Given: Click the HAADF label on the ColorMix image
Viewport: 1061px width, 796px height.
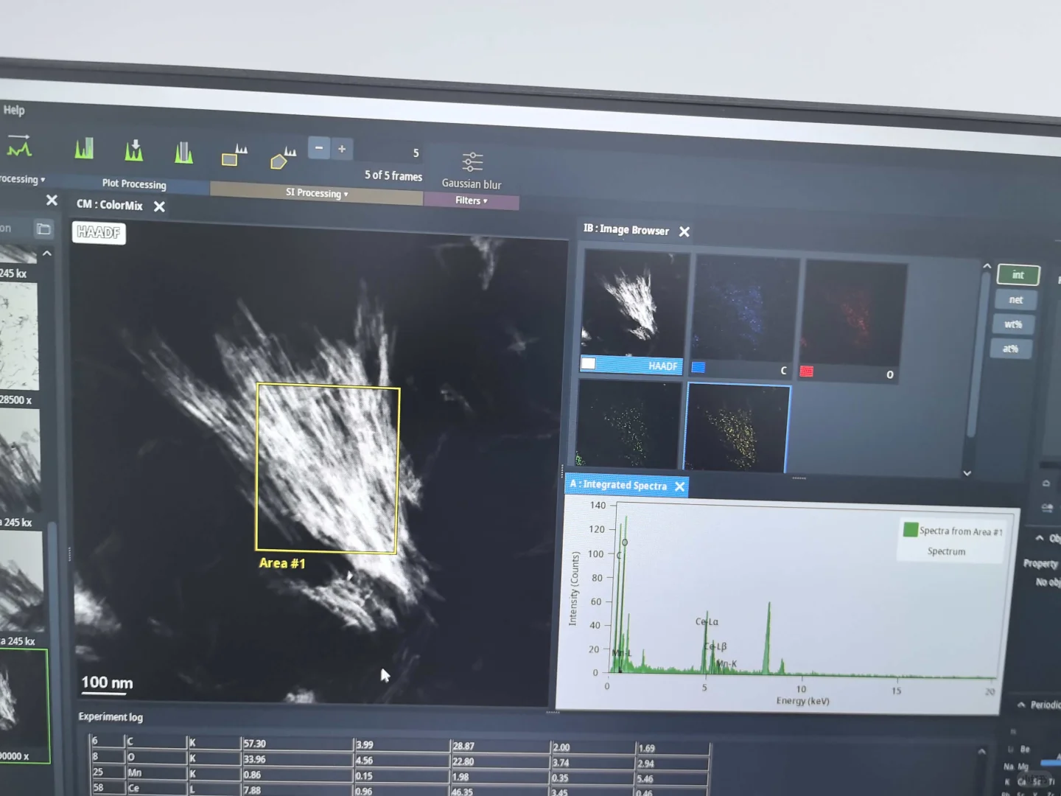Looking at the screenshot, I should [x=99, y=233].
